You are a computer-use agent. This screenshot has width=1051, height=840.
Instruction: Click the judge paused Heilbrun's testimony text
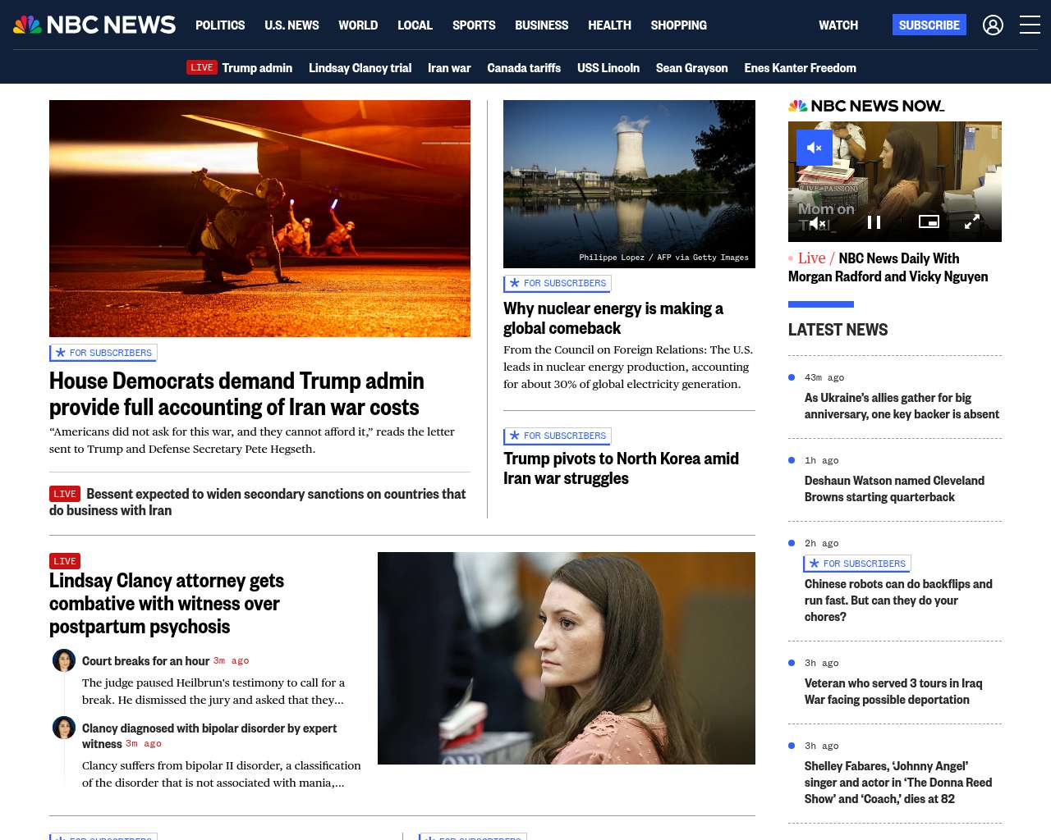point(213,691)
